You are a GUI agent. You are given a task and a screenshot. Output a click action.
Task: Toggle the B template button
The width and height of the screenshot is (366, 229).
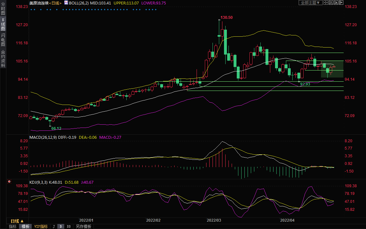pos(61,226)
